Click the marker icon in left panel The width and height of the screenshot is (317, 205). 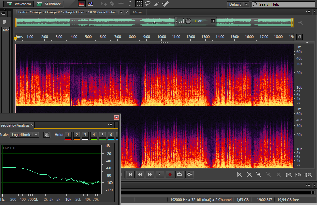(4, 22)
